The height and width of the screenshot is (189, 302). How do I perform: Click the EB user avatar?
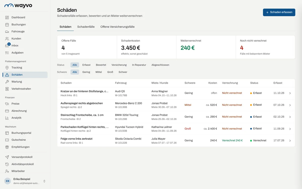8,181
